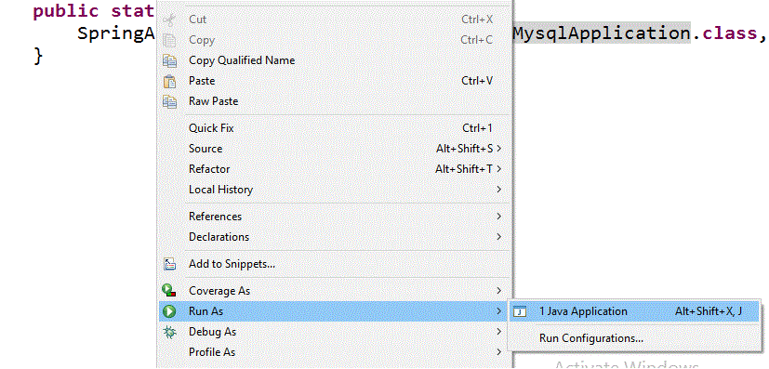769x369 pixels.
Task: Click the Copy Qualified Name icon
Action: point(169,60)
